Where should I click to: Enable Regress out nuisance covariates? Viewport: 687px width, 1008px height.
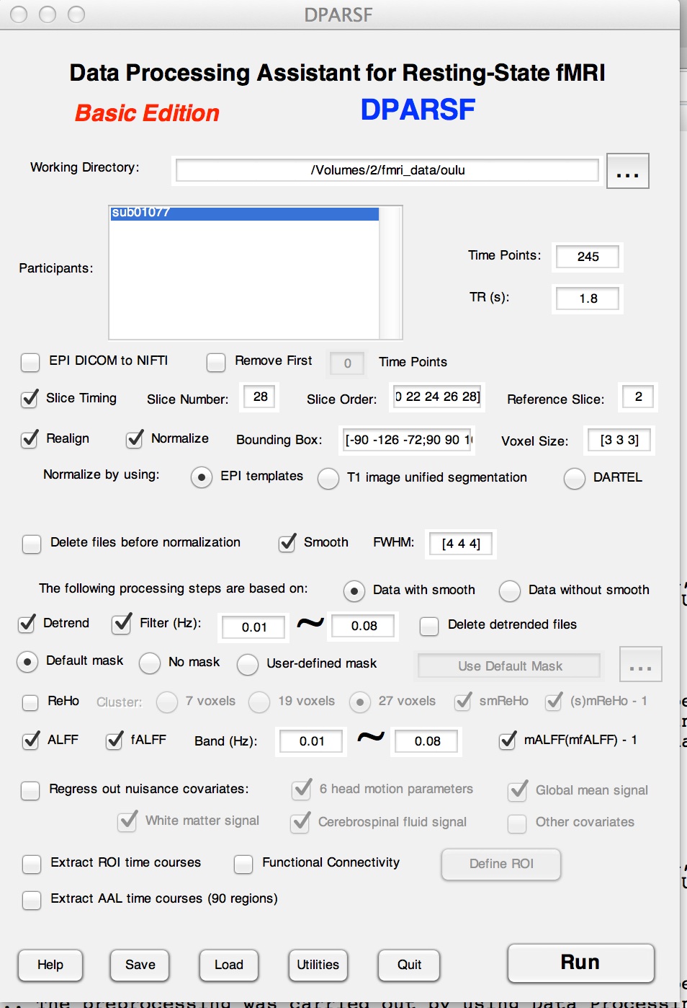[x=30, y=790]
